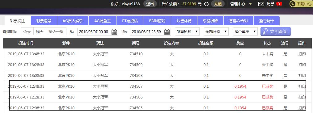Open the PT老虎机 tab
Screen dimensions: 313x113
[130, 21]
